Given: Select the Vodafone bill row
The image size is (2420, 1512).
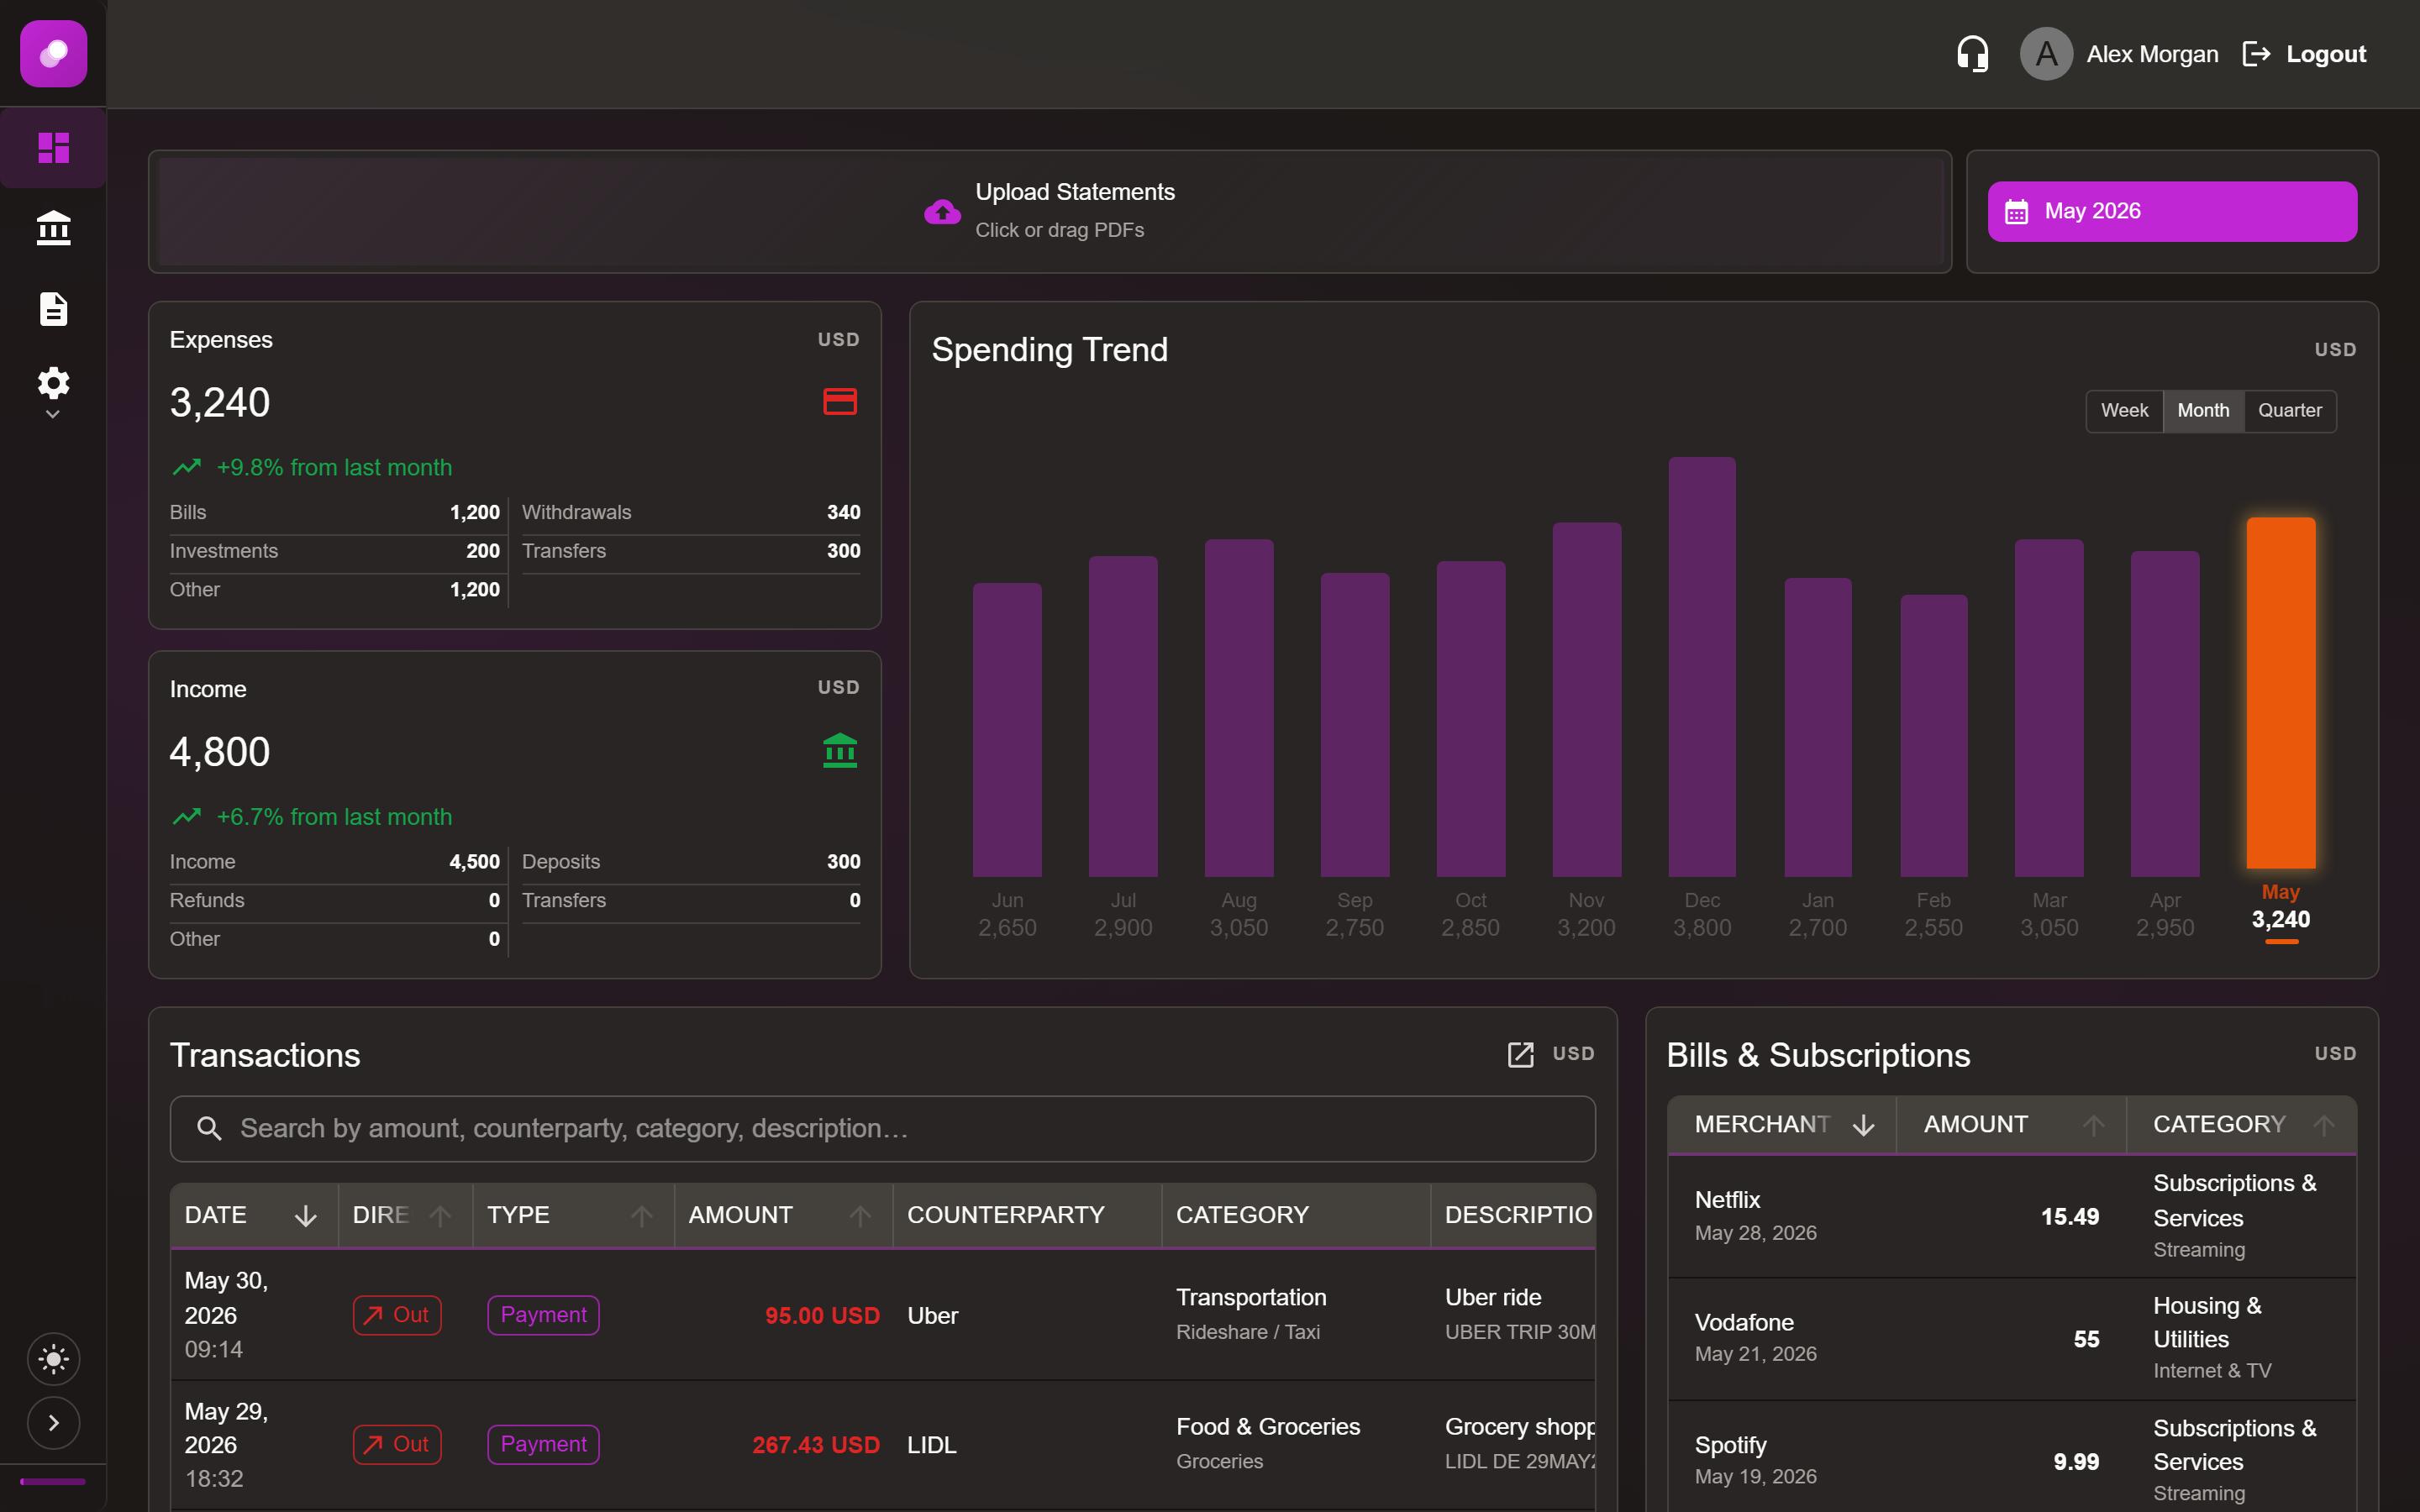Looking at the screenshot, I should pos(2012,1339).
